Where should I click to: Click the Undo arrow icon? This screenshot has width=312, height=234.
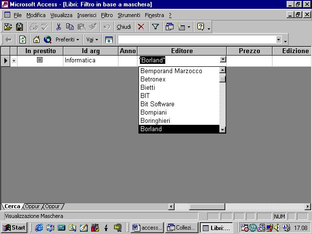pyautogui.click(x=107, y=27)
